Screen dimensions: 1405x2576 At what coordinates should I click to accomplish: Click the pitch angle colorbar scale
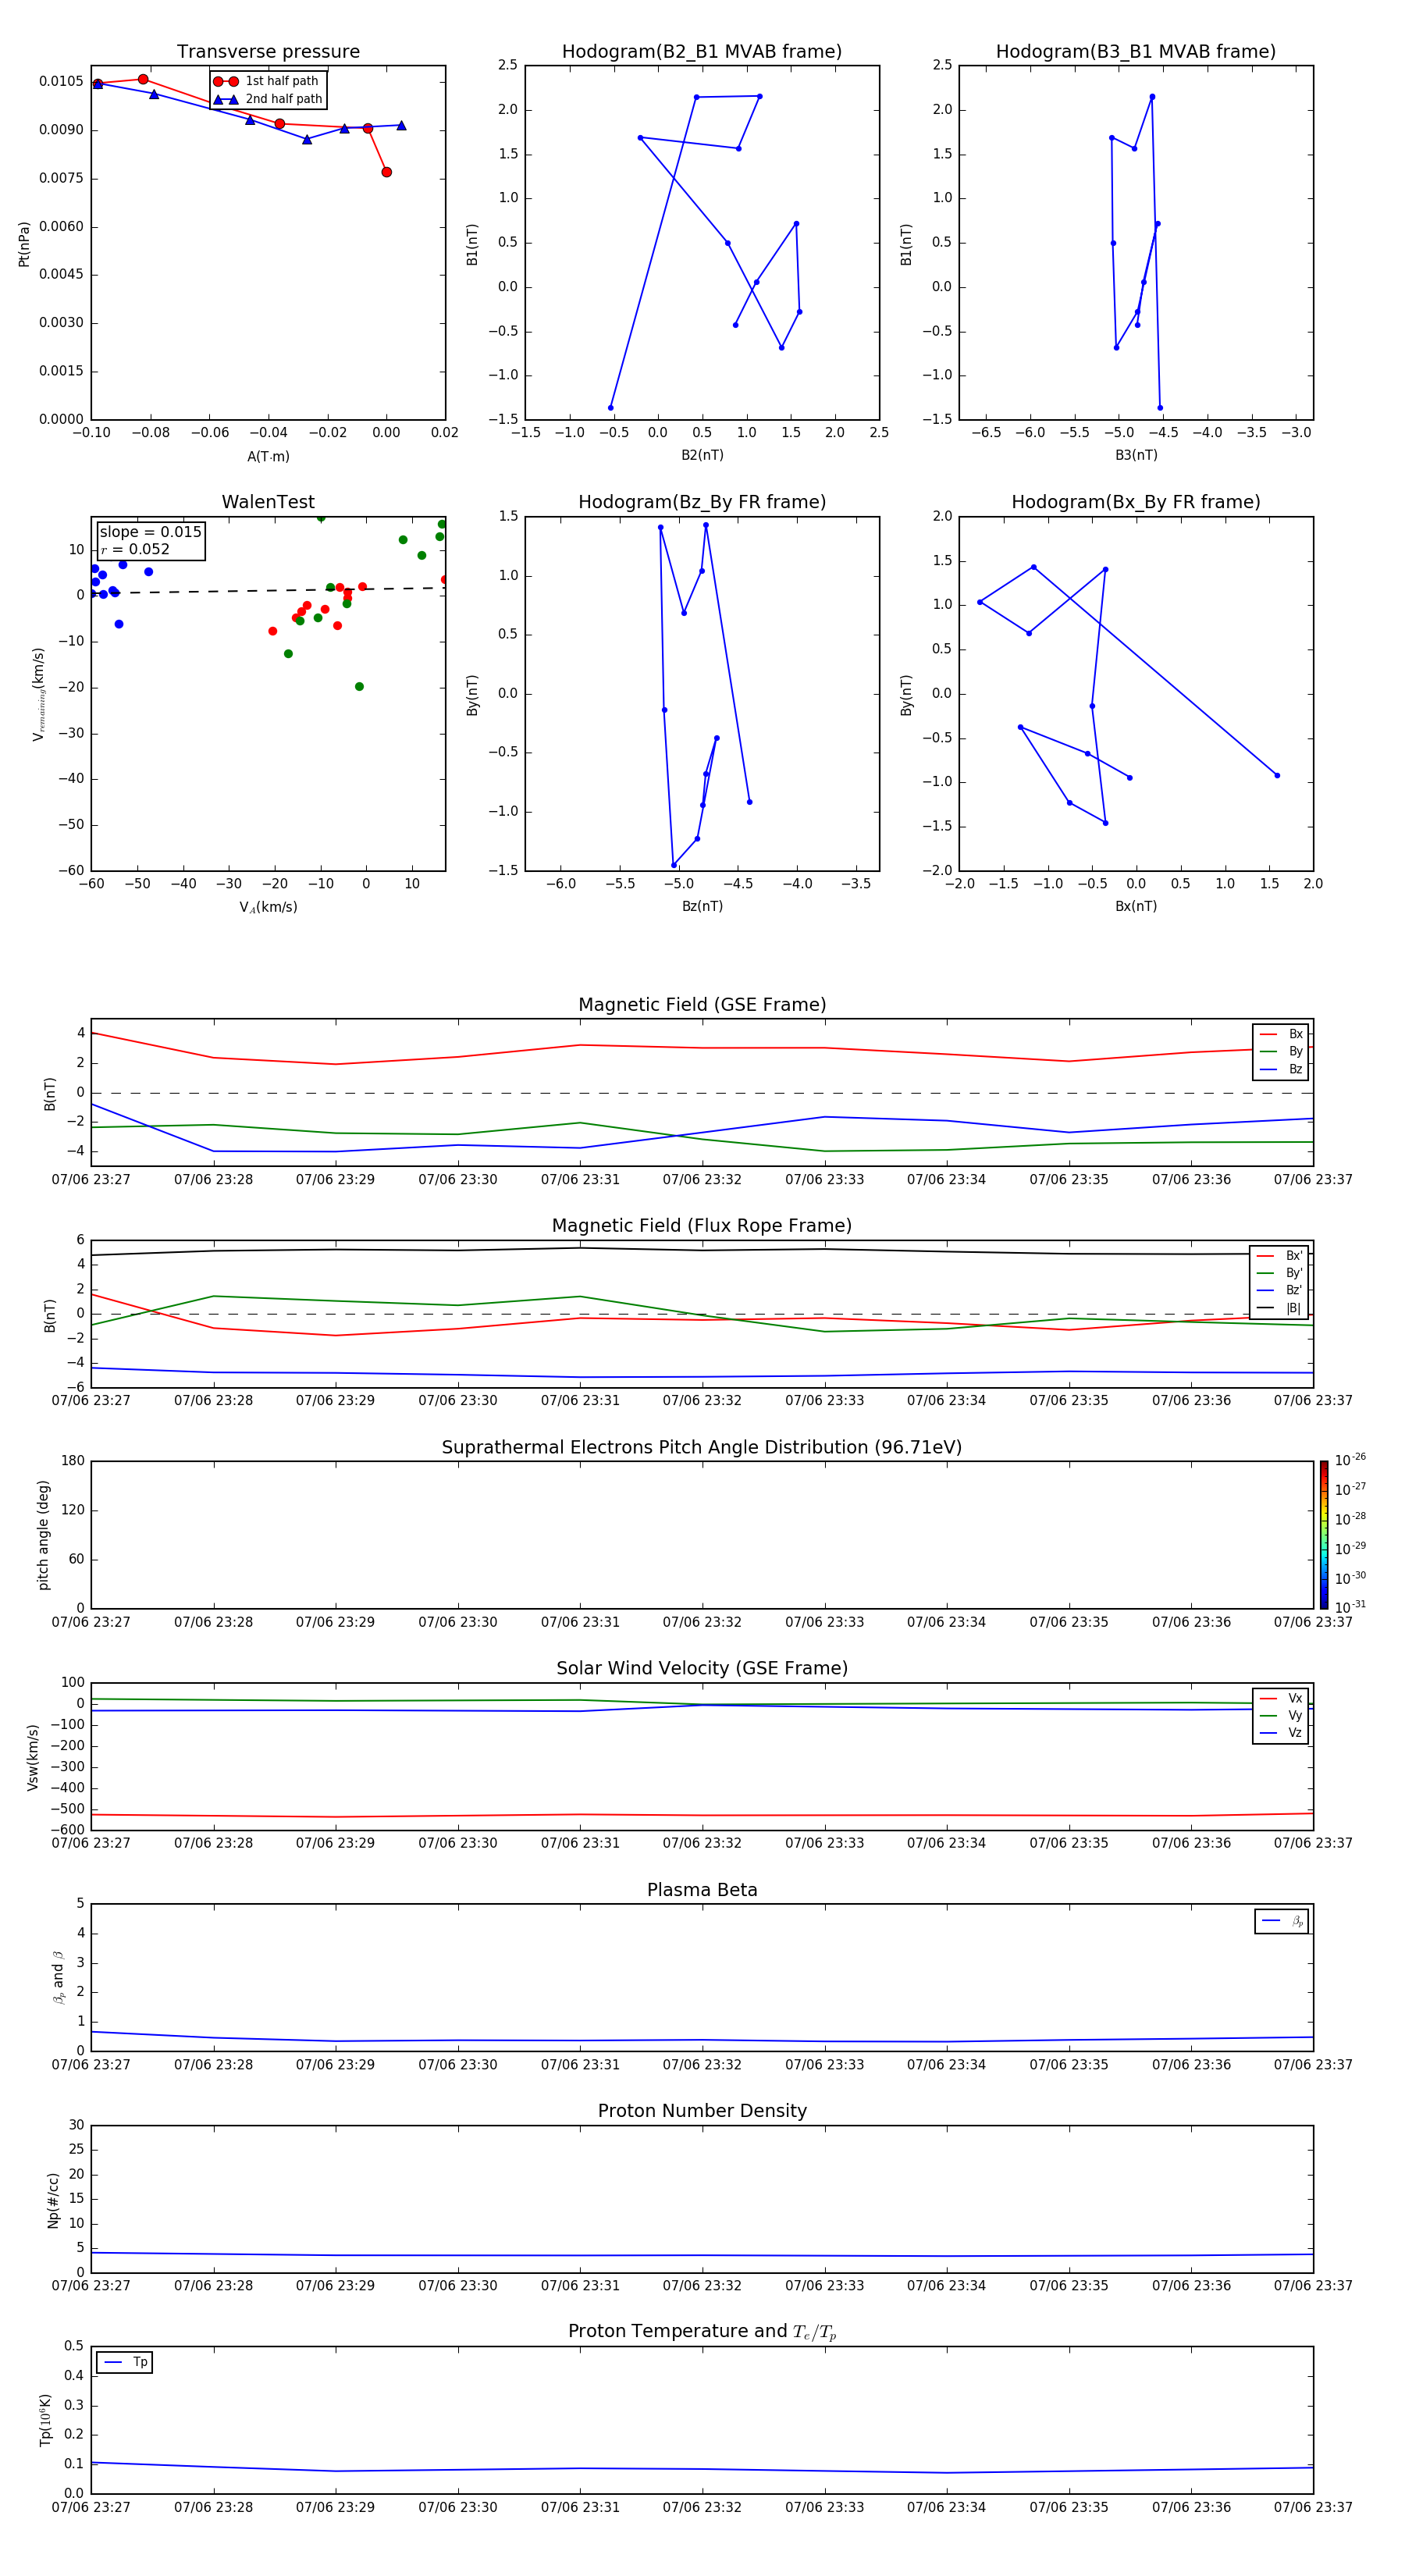[x=1324, y=1535]
